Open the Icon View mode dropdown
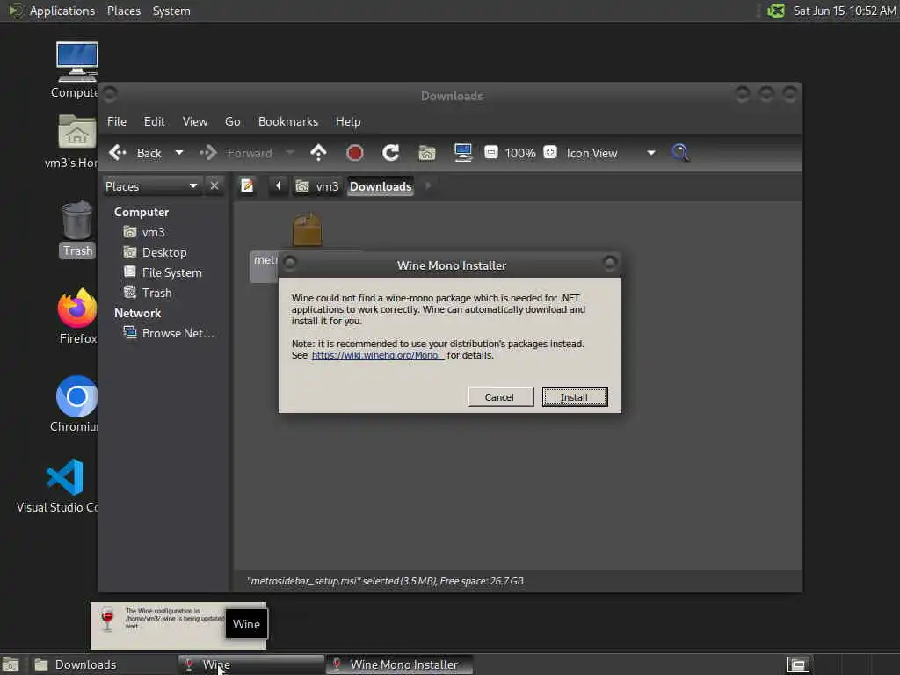900x675 pixels. (x=612, y=153)
